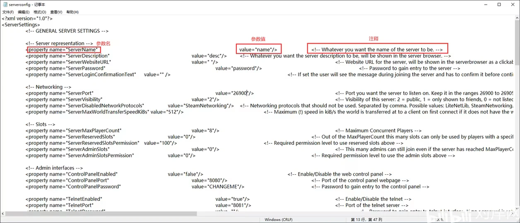
Task: Click property name="ServerReservedSlotsPermission"
Action: 82,143
